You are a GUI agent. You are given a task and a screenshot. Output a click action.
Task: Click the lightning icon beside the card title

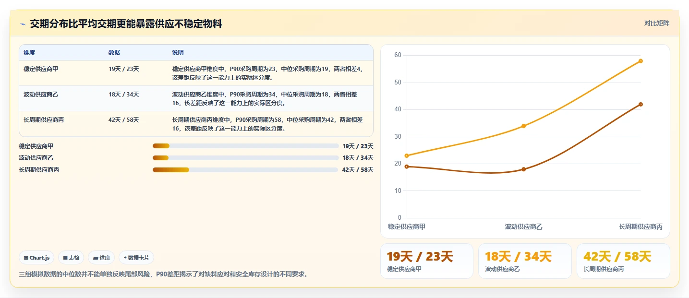point(23,24)
